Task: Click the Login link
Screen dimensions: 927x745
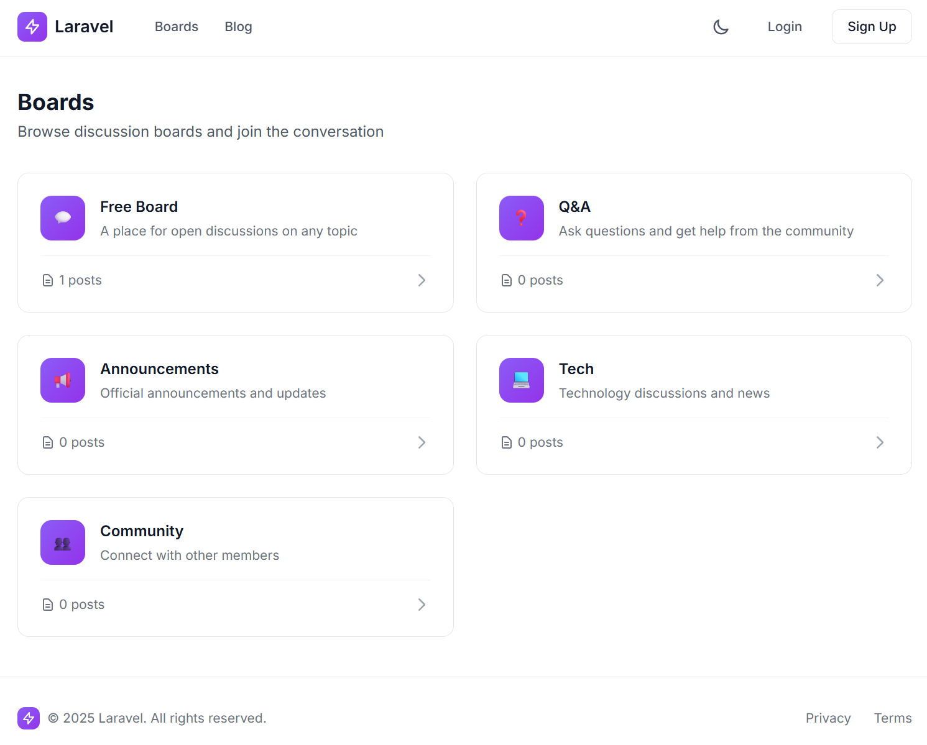Action: click(785, 27)
